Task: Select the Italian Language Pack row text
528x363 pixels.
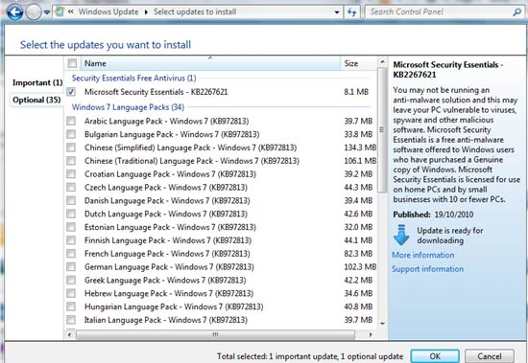Action: 166,320
